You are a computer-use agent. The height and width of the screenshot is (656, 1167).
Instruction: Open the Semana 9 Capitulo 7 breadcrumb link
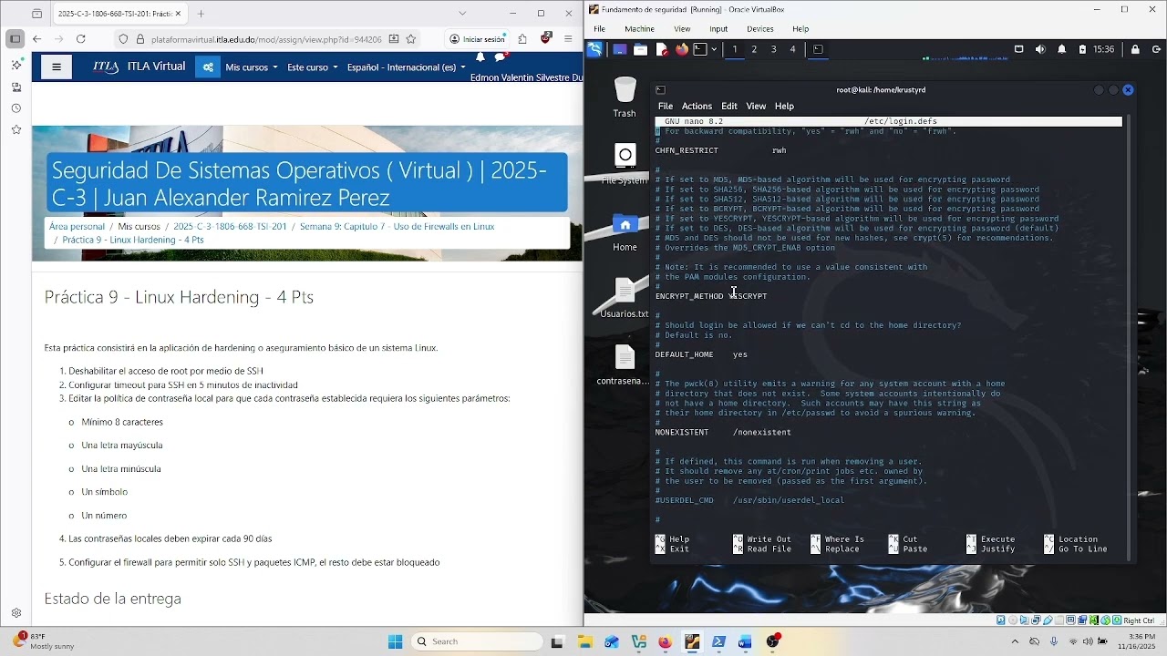point(397,226)
